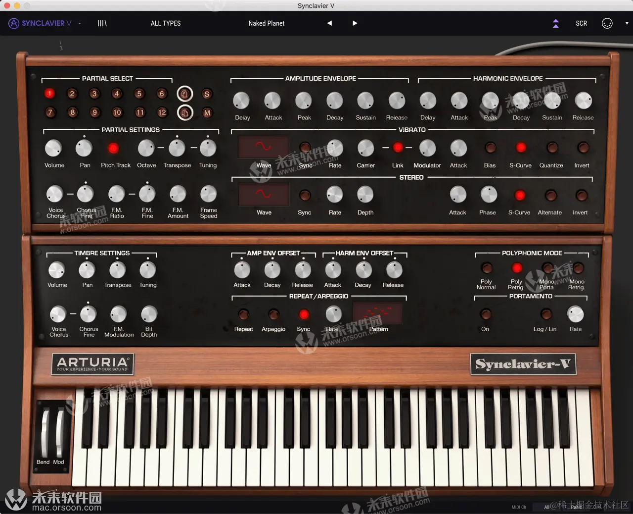Mute the partial with M button

[207, 112]
